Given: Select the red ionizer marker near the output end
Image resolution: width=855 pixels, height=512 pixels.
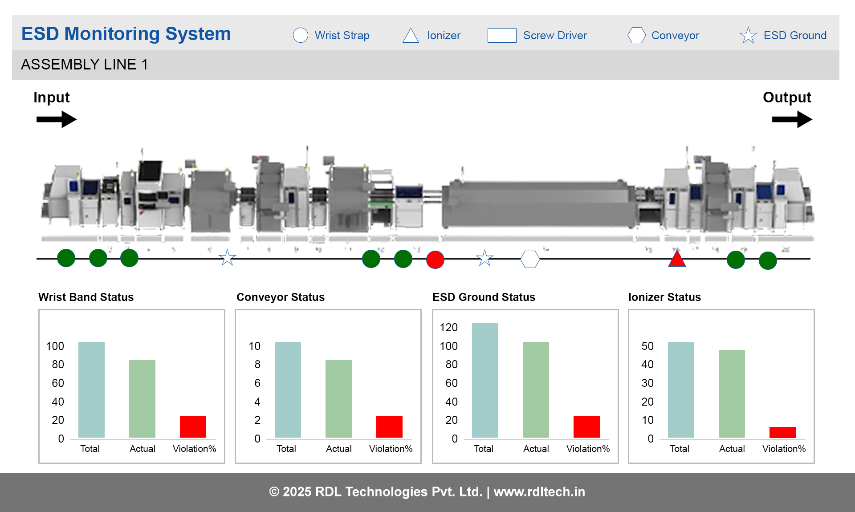Looking at the screenshot, I should (676, 258).
